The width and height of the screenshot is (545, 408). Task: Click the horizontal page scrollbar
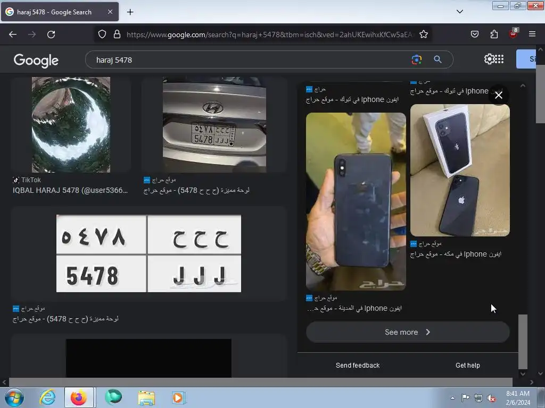tap(260, 382)
